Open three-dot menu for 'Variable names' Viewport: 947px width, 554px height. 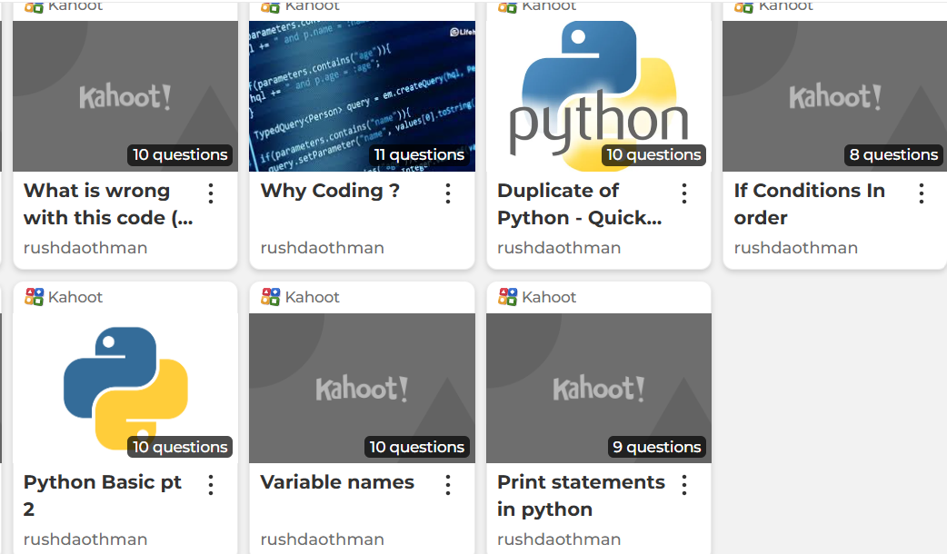tap(447, 485)
